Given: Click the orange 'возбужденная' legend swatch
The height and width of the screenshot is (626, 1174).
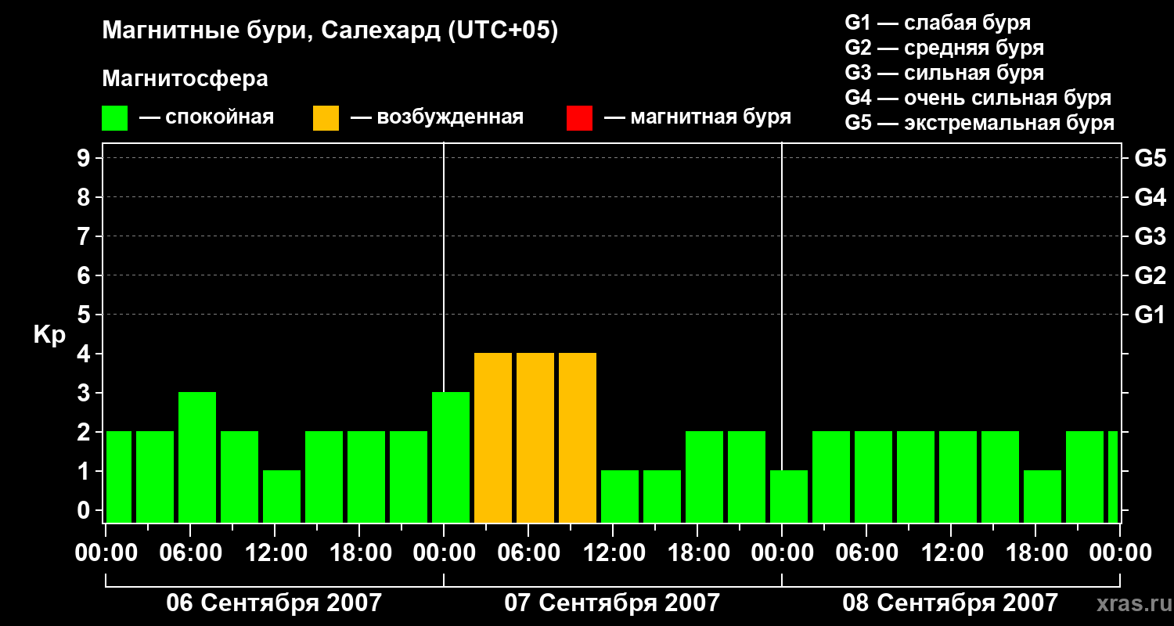Looking at the screenshot, I should 326,118.
